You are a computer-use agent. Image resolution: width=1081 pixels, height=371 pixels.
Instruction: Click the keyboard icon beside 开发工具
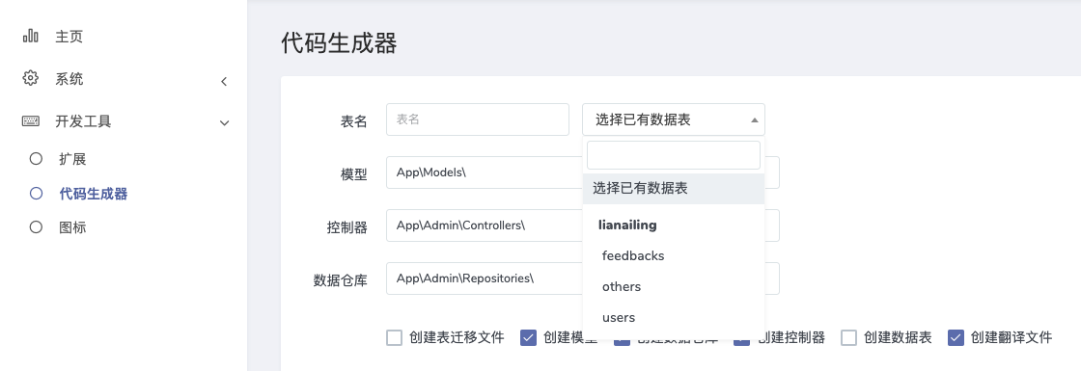(30, 121)
